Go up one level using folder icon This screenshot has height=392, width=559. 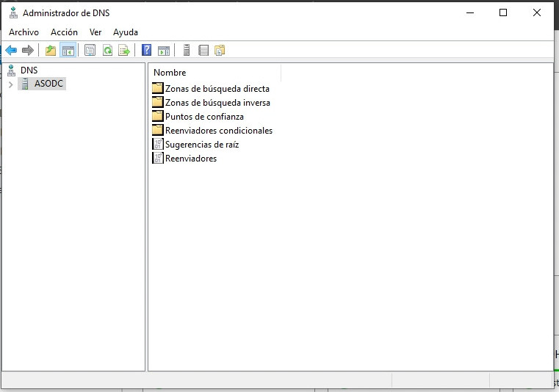pos(51,51)
